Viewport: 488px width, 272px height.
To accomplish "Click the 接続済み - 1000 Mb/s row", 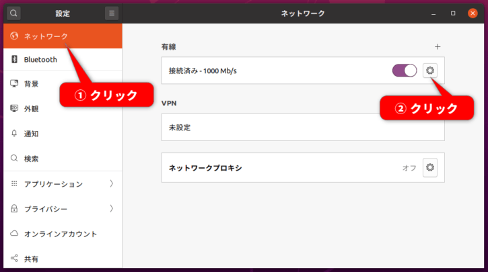I will 303,71.
